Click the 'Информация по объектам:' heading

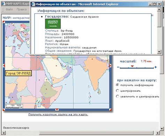(61, 11)
